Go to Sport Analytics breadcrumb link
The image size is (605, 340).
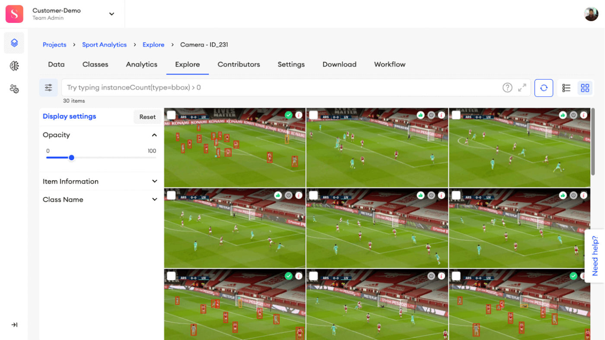104,44
